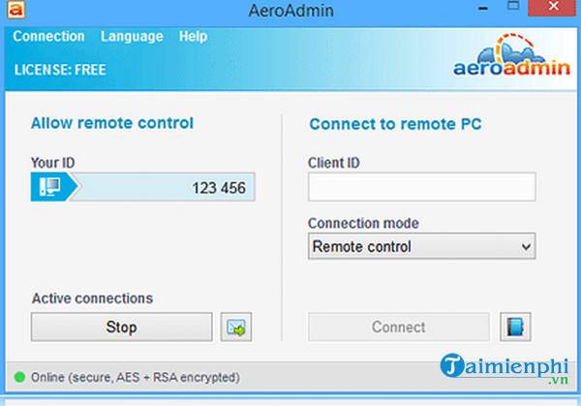This screenshot has height=406, width=581.
Task: Close the AeroAdmin window
Action: (x=554, y=7)
